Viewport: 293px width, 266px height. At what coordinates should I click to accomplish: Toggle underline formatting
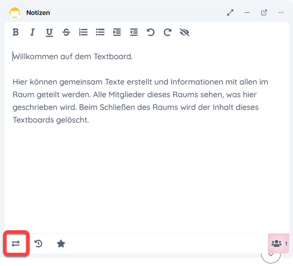(49, 32)
